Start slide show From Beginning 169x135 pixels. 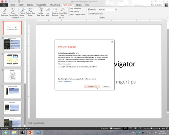[x=4, y=12]
